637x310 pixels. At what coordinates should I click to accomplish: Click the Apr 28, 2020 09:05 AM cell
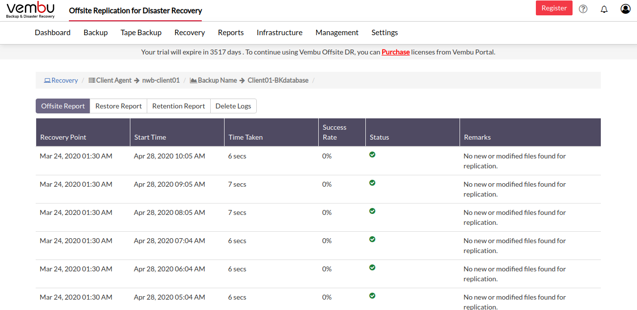tap(170, 184)
